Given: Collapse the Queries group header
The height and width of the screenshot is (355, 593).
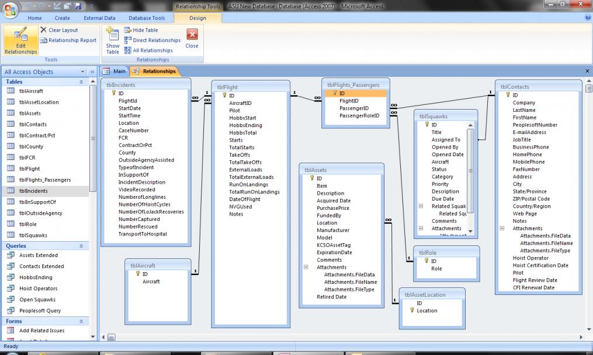Looking at the screenshot, I should point(81,246).
